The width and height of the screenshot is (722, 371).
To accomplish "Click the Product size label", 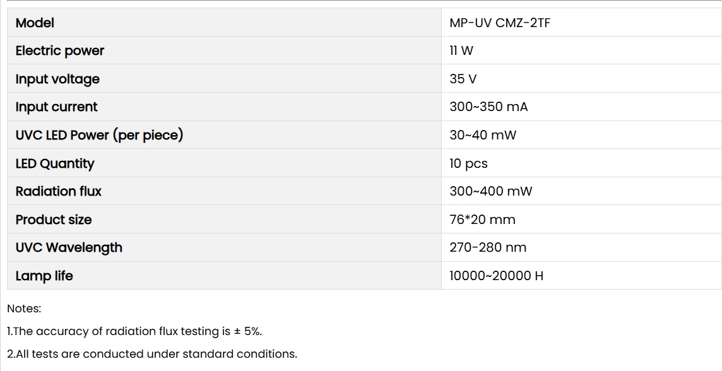I will [54, 220].
